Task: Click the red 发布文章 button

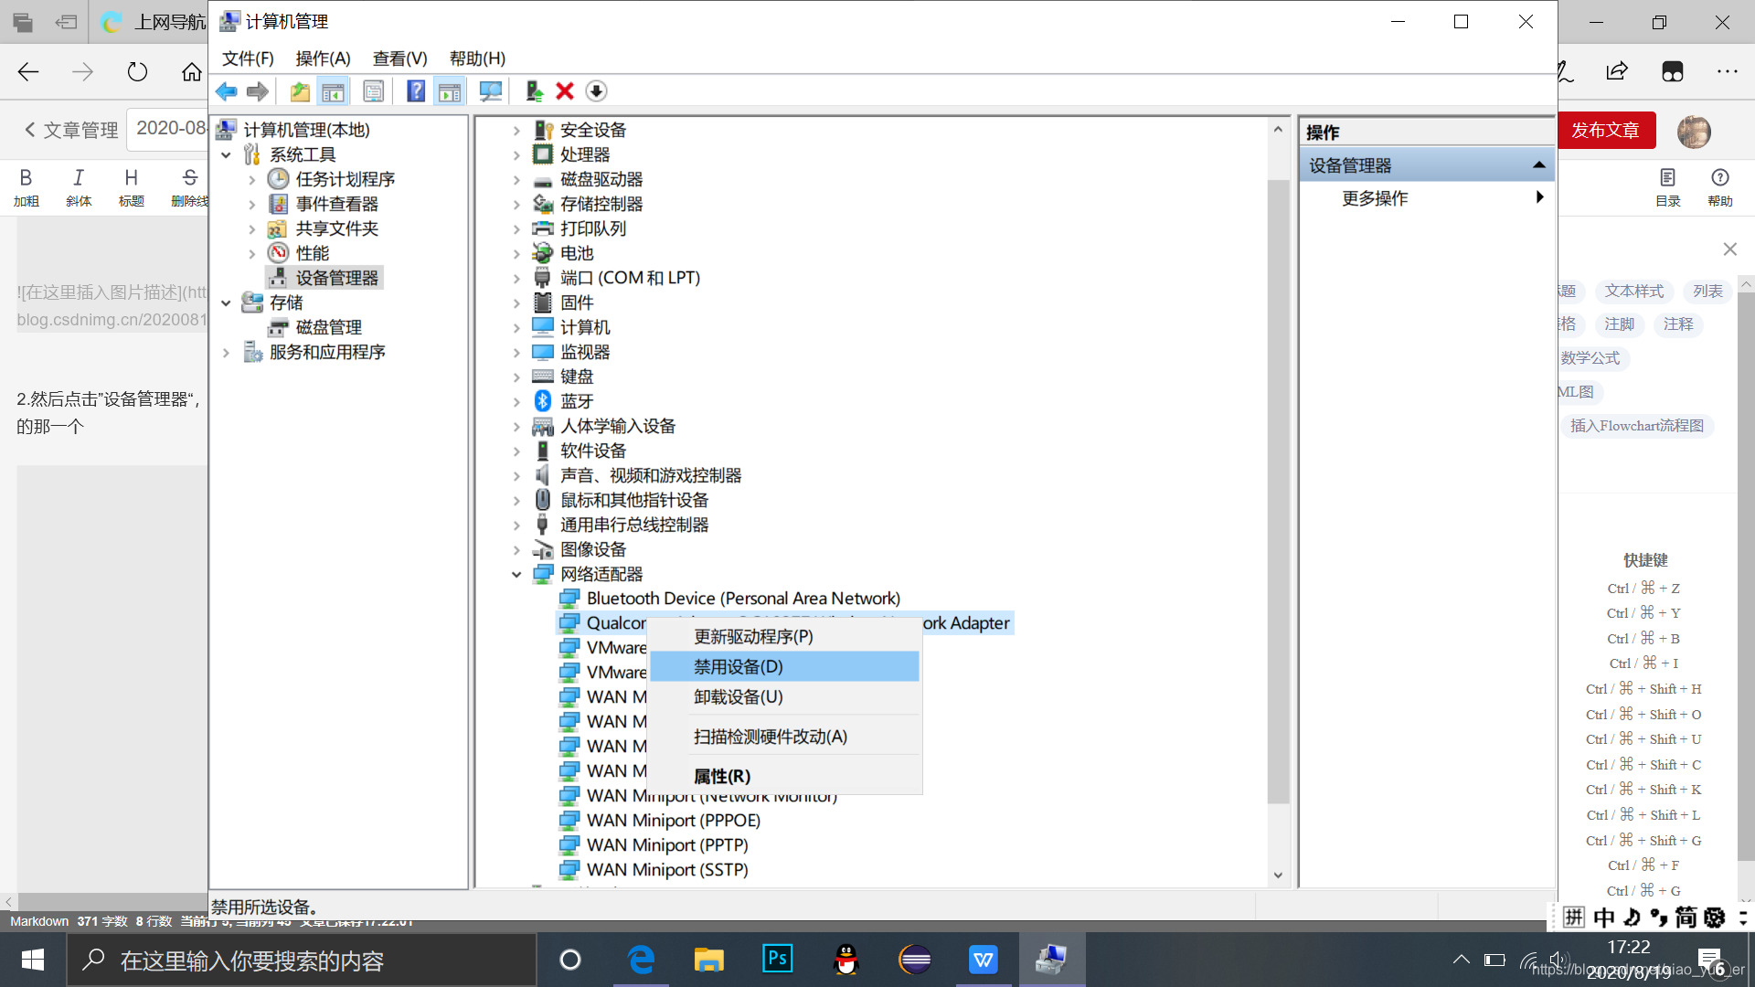Action: (x=1605, y=131)
